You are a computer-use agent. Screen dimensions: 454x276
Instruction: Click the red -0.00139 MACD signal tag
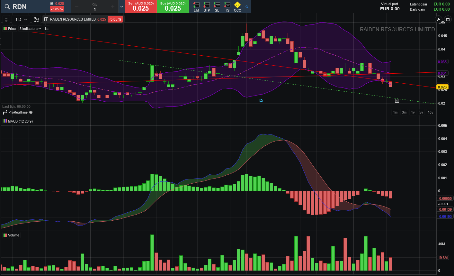point(445,209)
